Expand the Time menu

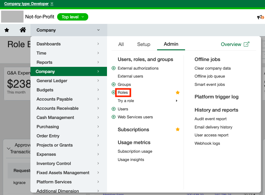pos(69,53)
